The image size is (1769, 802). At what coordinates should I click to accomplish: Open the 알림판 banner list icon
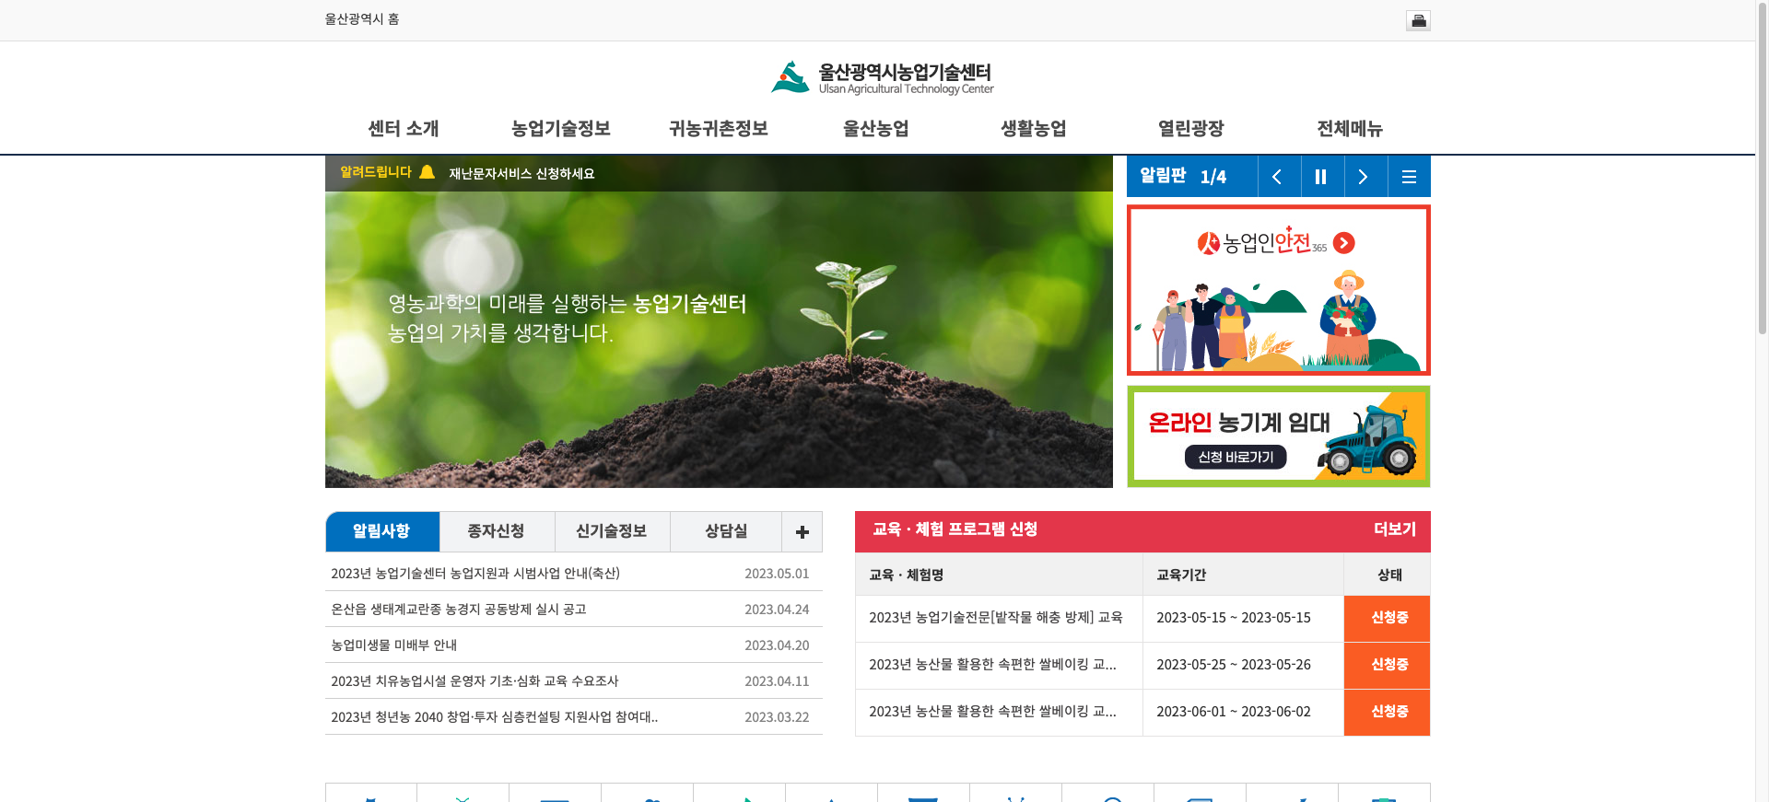1409,177
